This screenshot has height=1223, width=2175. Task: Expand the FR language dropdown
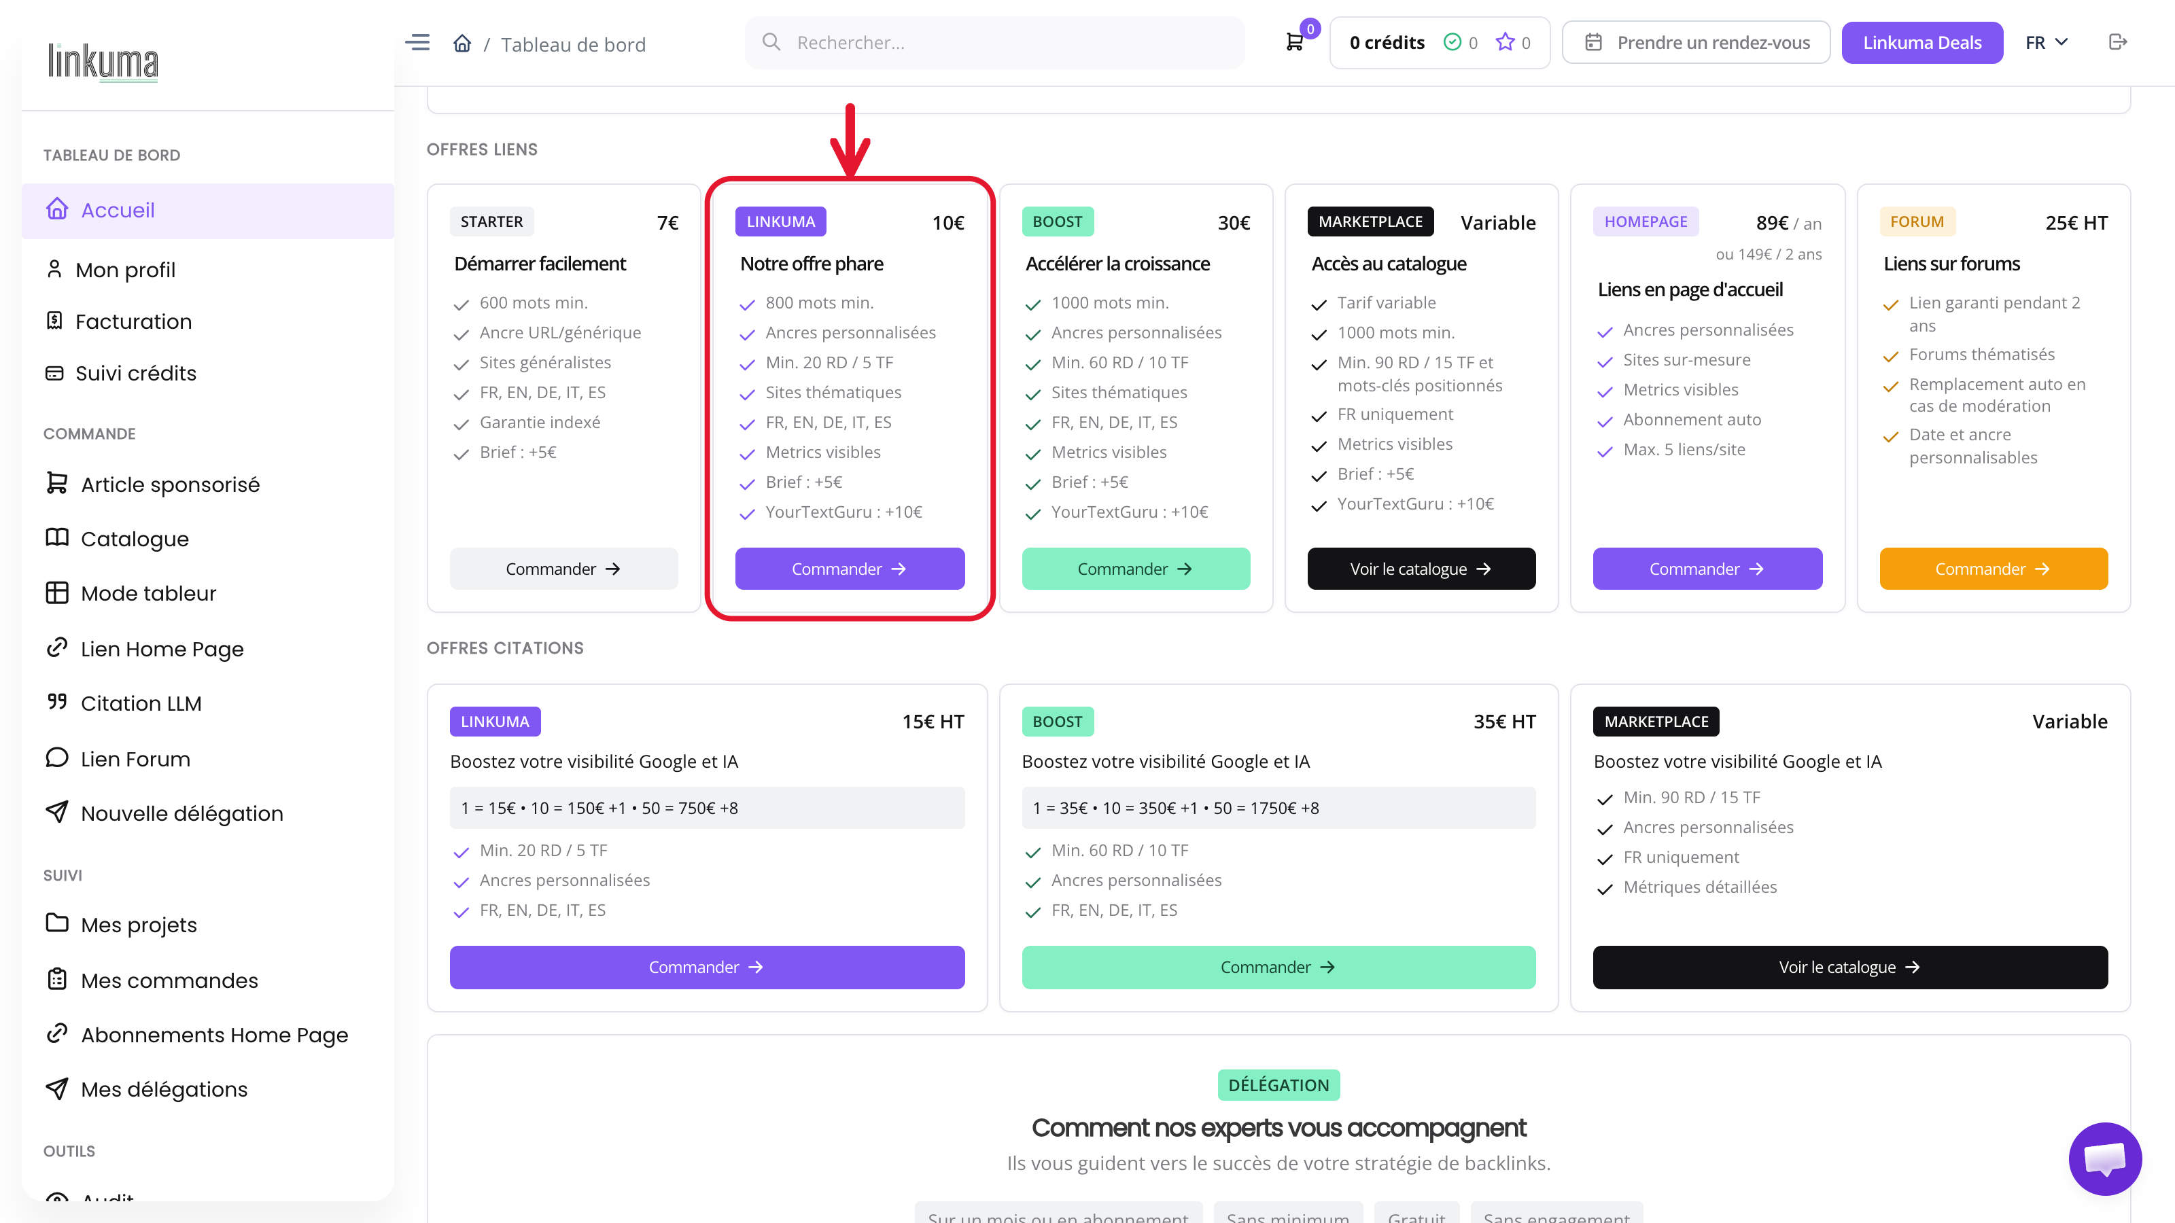[x=2047, y=42]
